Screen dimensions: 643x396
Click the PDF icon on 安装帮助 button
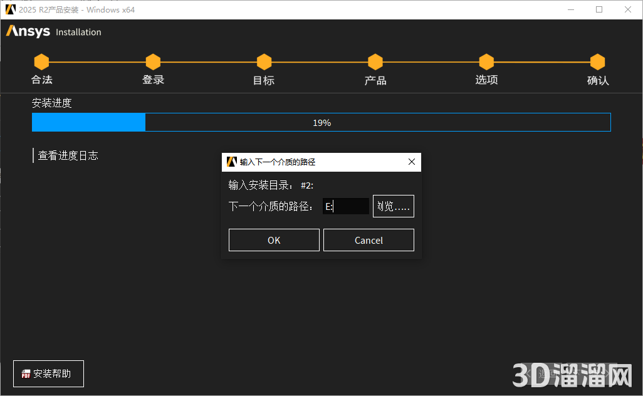[x=25, y=373]
